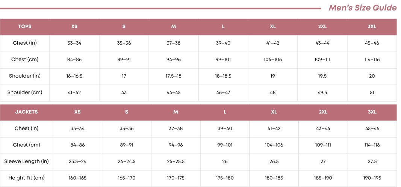Click the Men's Size Guide heading
401x187 pixels.
(362, 8)
